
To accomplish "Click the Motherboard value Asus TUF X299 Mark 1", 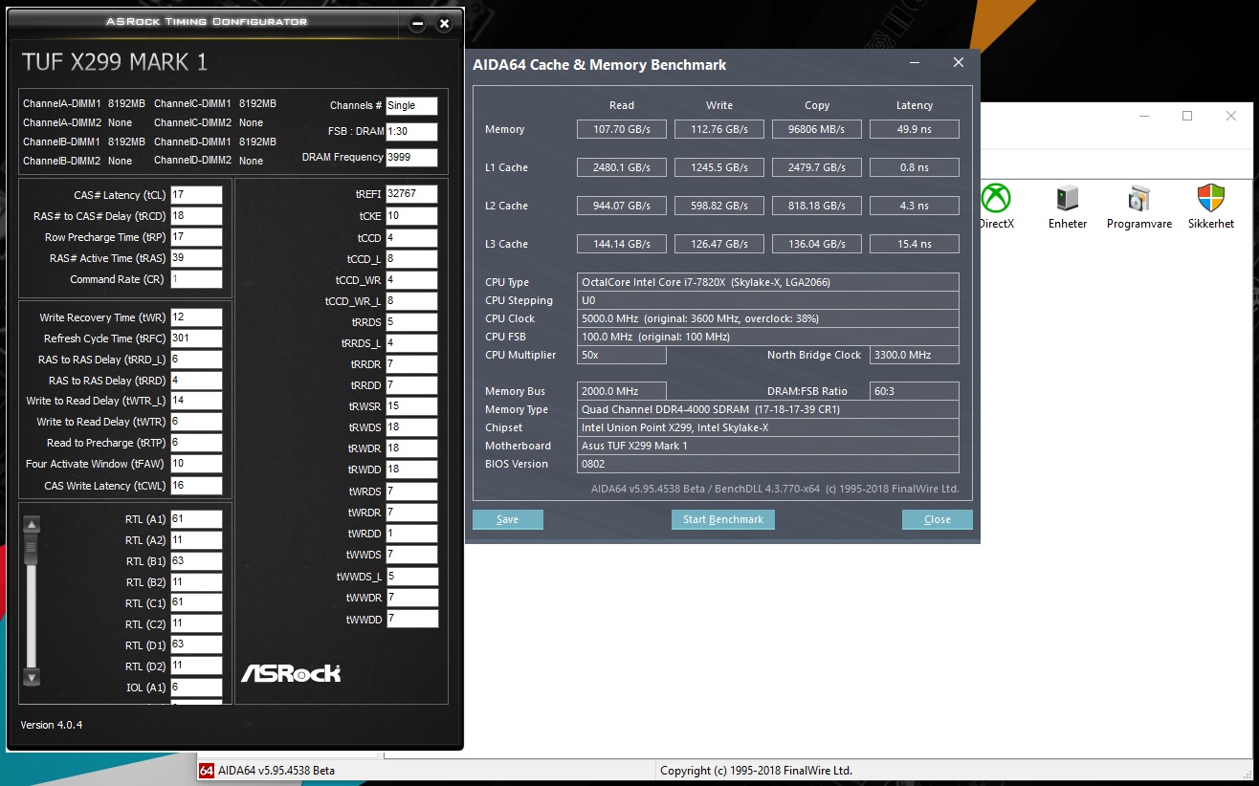I will 768,446.
